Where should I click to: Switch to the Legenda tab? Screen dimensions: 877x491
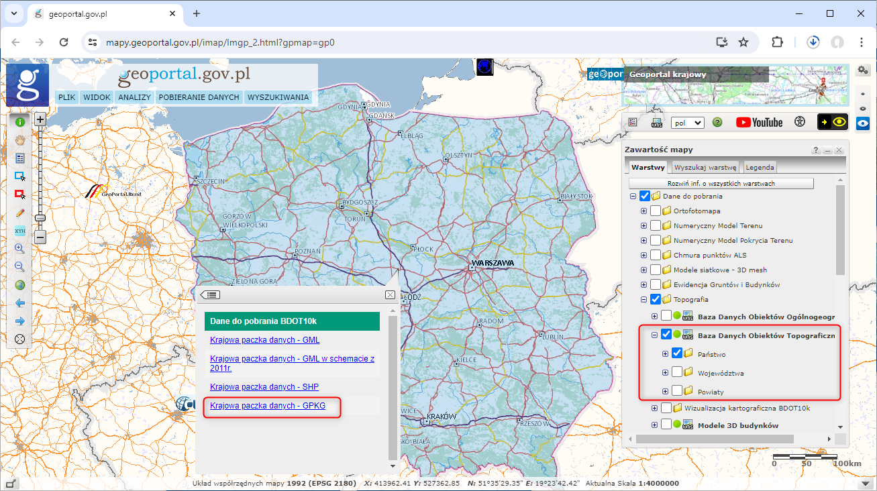click(760, 167)
